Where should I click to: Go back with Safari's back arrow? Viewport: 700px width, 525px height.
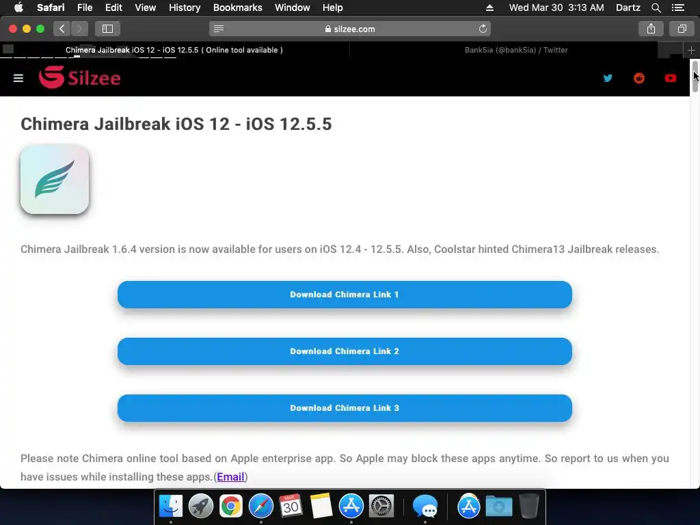click(62, 29)
